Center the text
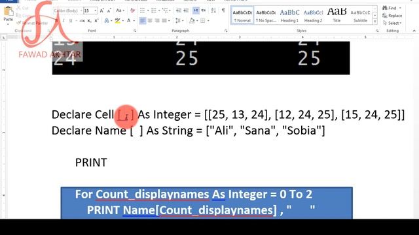This screenshot has height=235, width=419. (x=150, y=20)
